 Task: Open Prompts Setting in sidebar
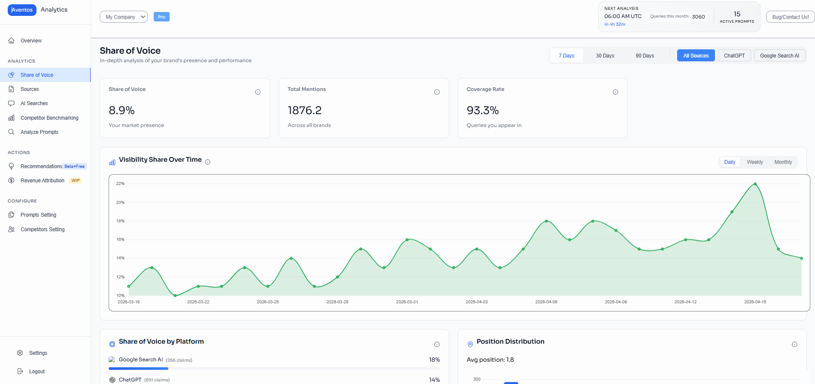(x=38, y=215)
